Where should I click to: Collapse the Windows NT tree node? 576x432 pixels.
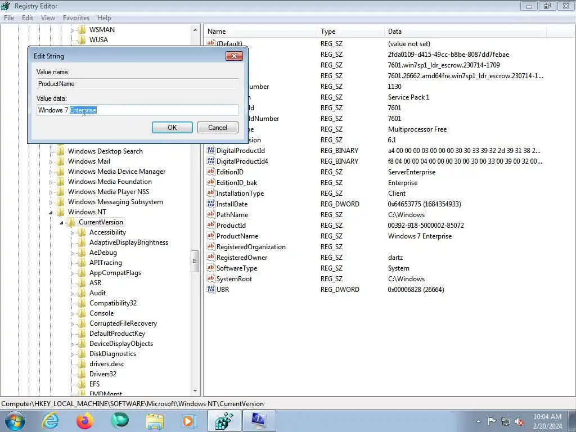click(x=51, y=212)
